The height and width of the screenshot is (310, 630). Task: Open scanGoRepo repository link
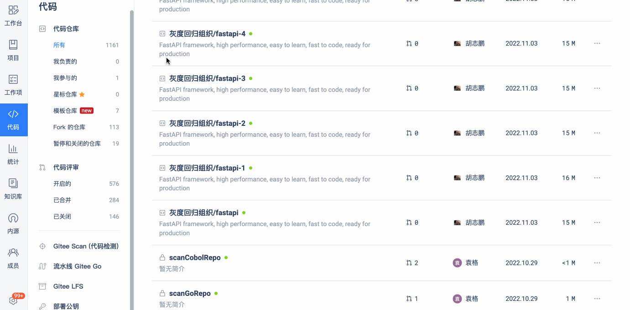190,293
